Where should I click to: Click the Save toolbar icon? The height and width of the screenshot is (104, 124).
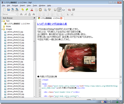[x=13, y=10]
